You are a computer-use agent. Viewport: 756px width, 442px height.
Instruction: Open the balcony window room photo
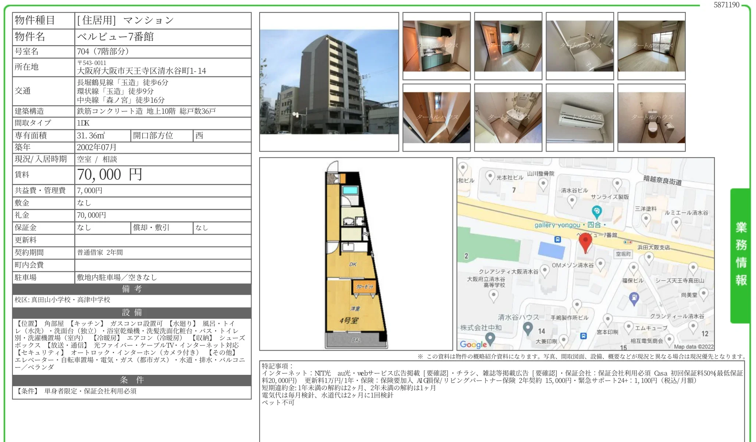pos(651,46)
